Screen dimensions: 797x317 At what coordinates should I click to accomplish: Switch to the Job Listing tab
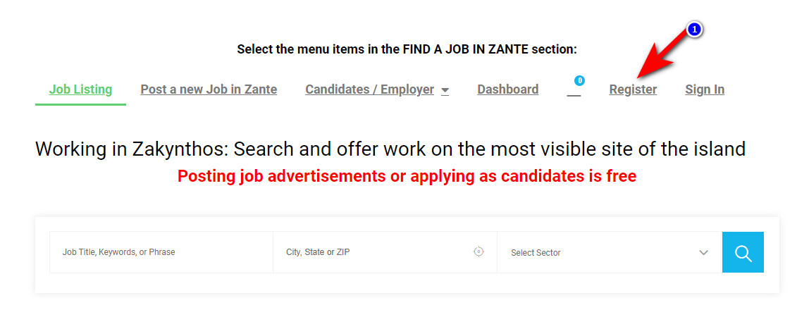(80, 89)
